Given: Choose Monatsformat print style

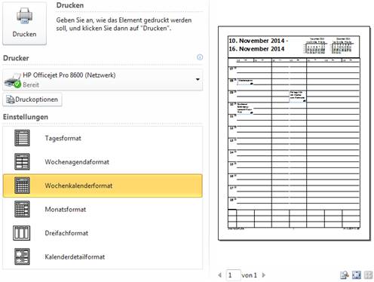Looking at the screenshot, I should coord(103,210).
